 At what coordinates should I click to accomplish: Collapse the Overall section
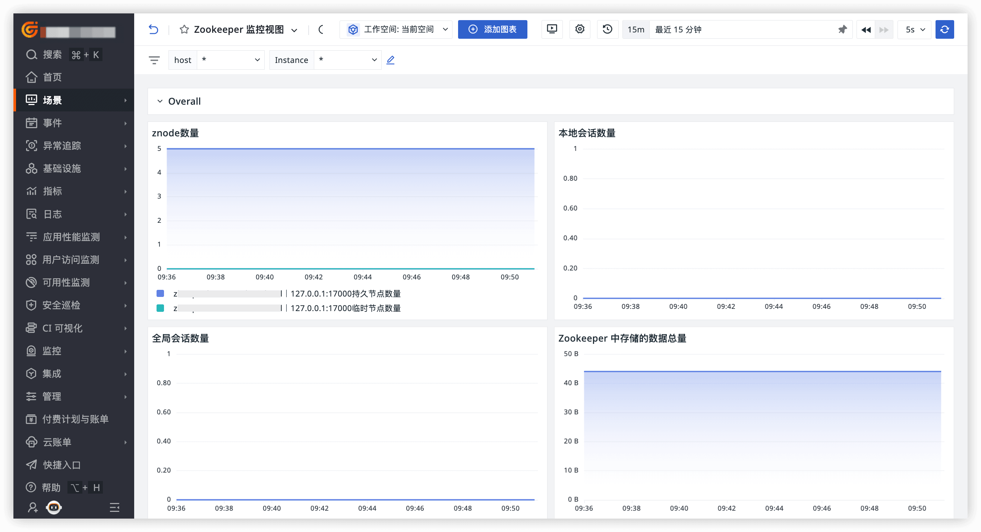(x=160, y=101)
